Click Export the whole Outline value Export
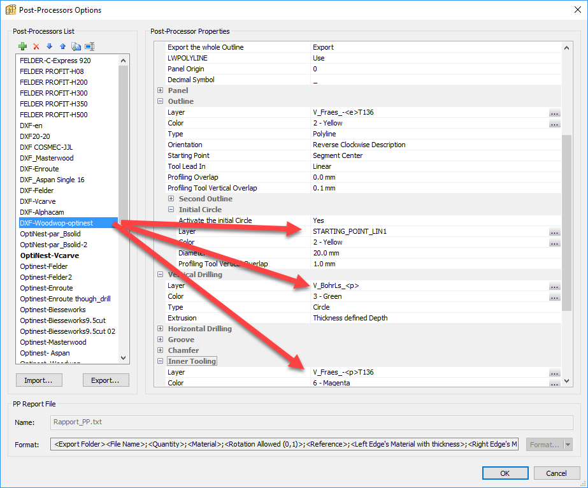Image resolution: width=588 pixels, height=488 pixels. (323, 47)
